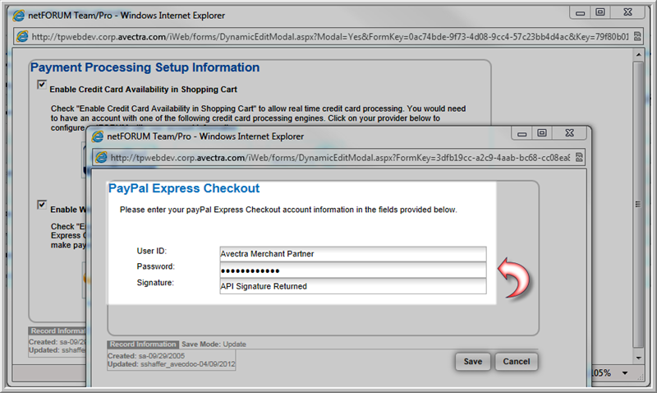Click the 'Enable Credit Card Availability in Shopping Cart' label
The height and width of the screenshot is (393, 657).
point(143,90)
